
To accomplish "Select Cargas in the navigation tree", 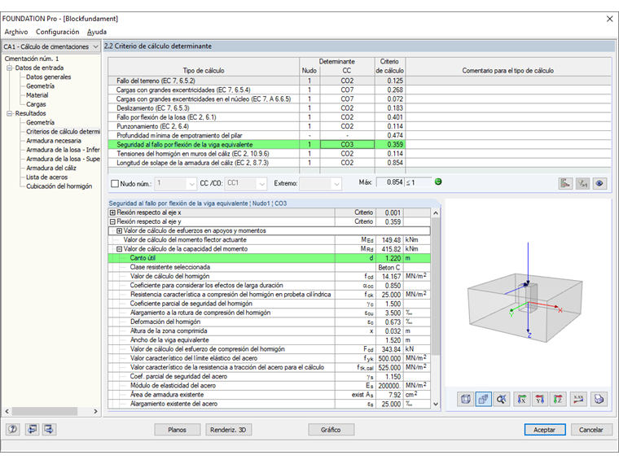I will click(36, 104).
